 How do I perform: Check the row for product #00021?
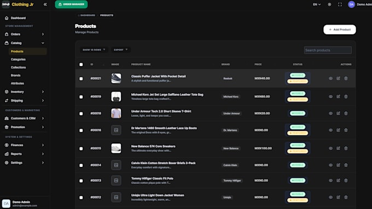coord(81,79)
